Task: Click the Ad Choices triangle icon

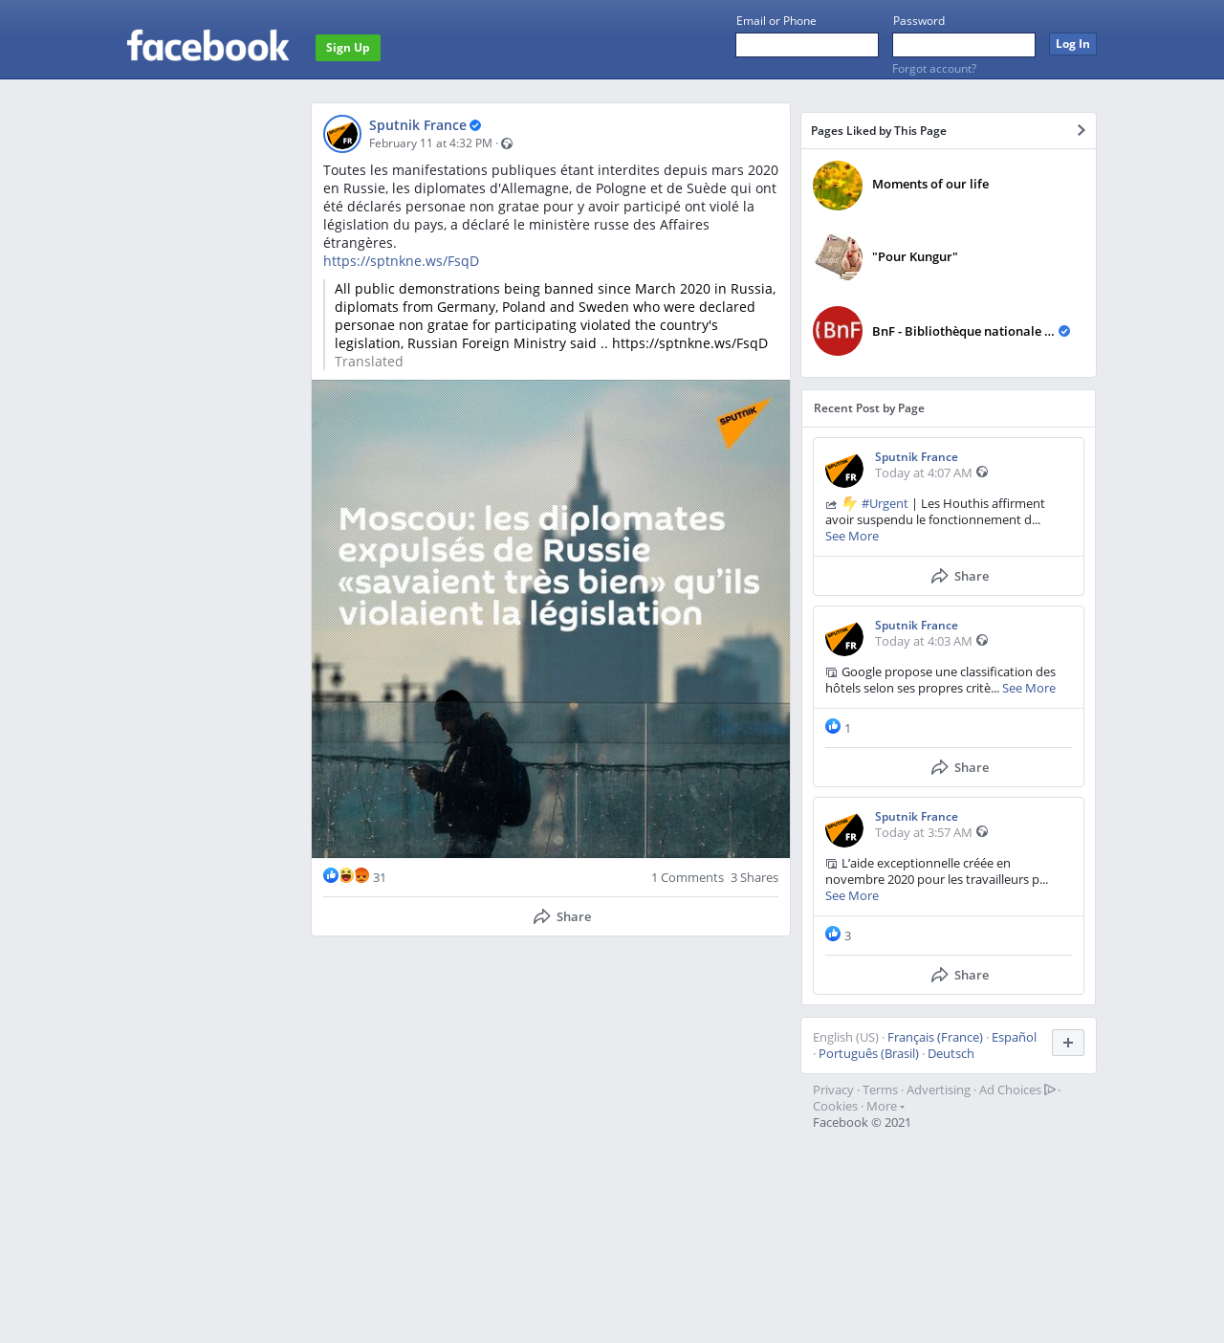Action: pyautogui.click(x=1050, y=1090)
